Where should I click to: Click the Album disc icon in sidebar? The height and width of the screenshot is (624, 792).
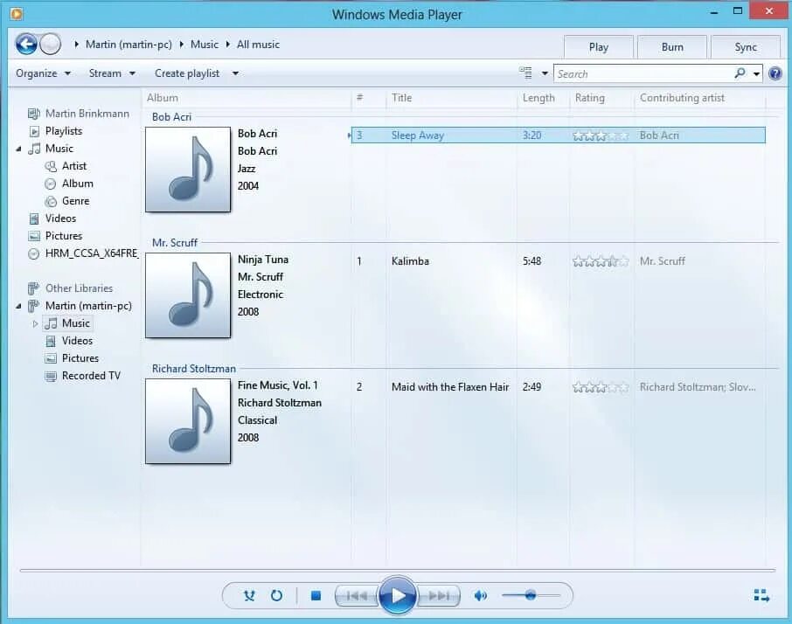51,184
